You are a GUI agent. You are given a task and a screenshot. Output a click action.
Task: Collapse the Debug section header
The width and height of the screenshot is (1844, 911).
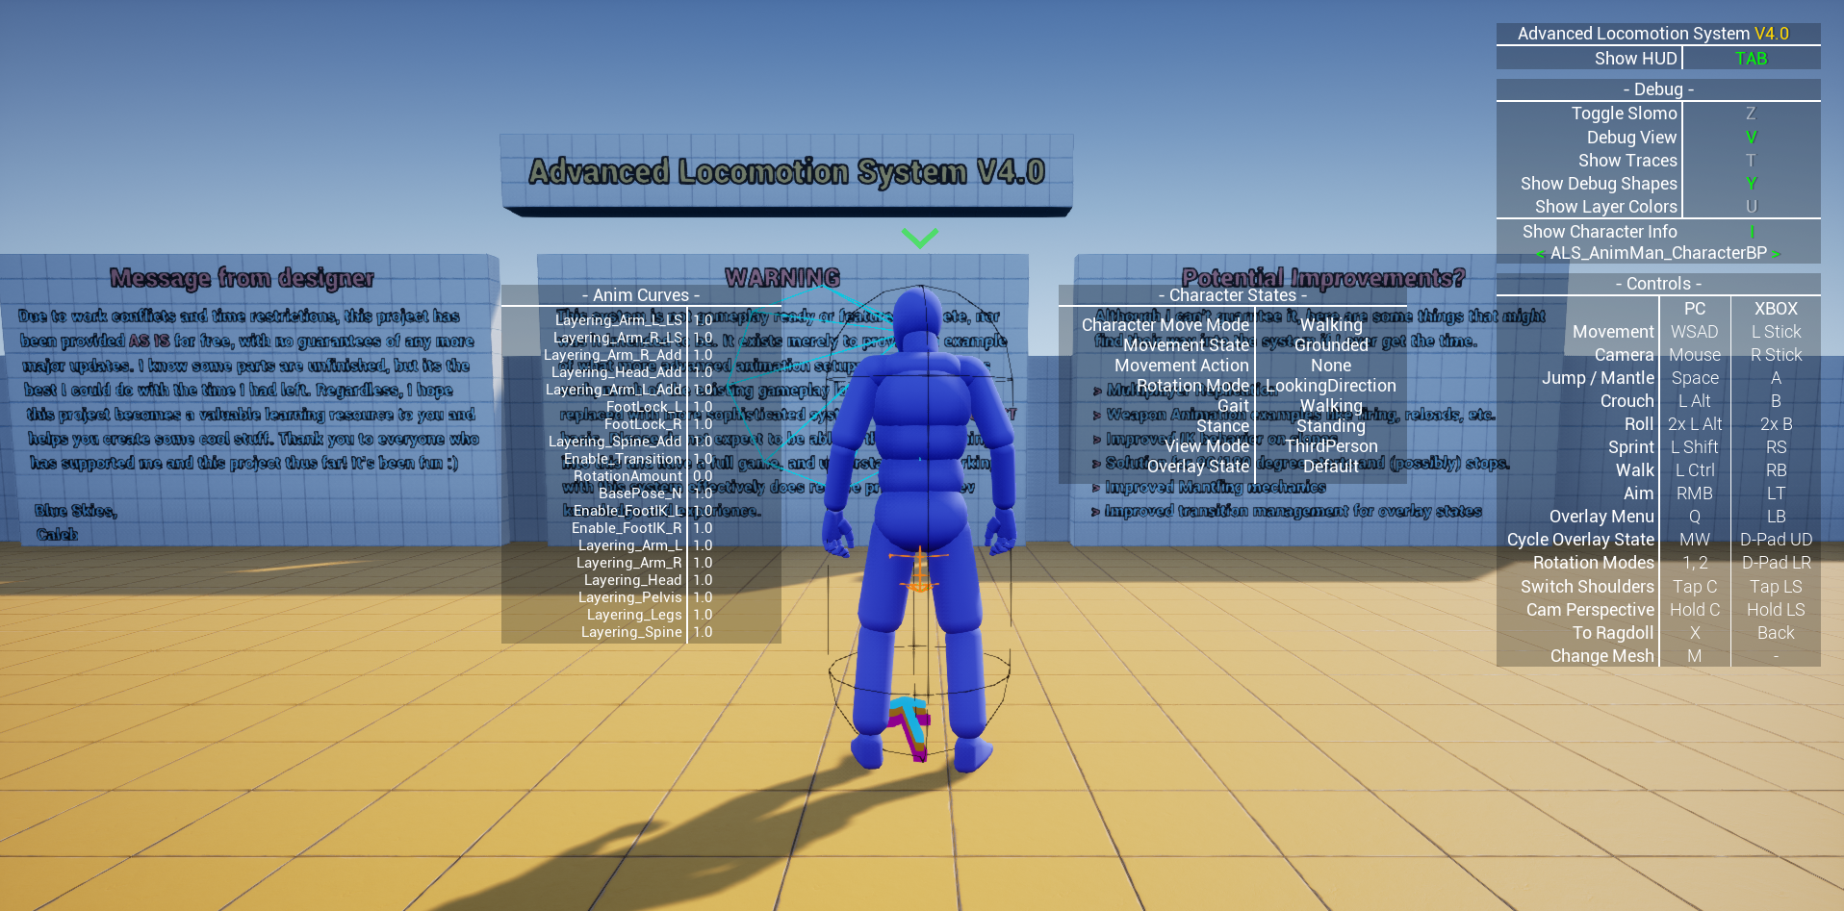point(1657,89)
